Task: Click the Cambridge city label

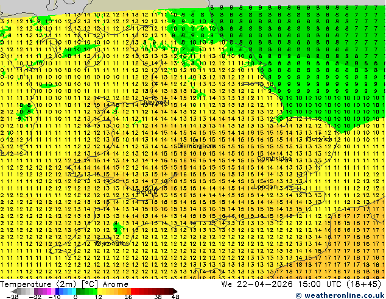Action: 275,159
